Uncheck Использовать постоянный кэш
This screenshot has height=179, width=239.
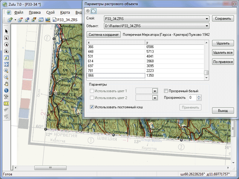coord(92,107)
